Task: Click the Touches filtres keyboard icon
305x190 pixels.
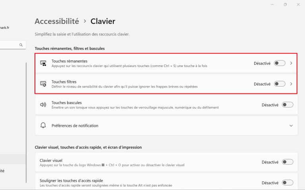Action: (43, 84)
